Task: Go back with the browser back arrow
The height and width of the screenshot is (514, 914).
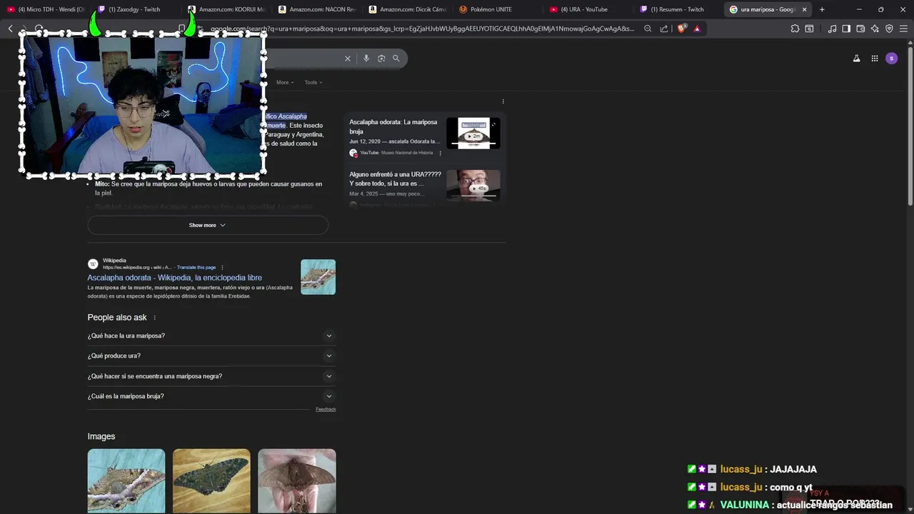Action: tap(10, 29)
